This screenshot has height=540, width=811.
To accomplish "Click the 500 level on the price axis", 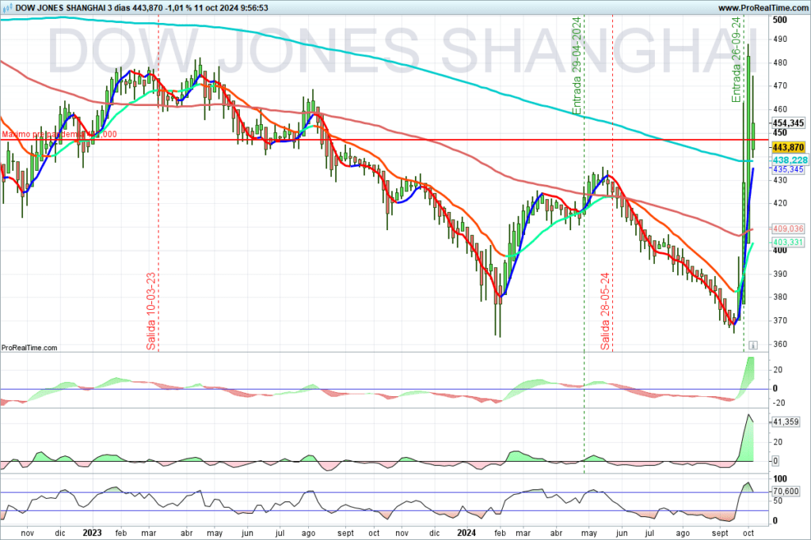I will click(779, 20).
